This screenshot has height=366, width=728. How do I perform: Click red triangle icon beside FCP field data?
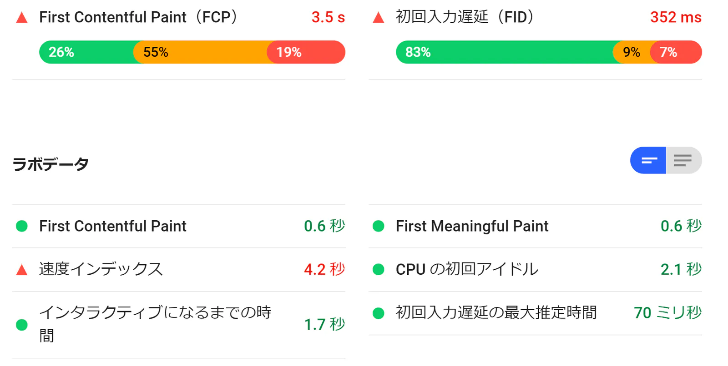pos(22,18)
